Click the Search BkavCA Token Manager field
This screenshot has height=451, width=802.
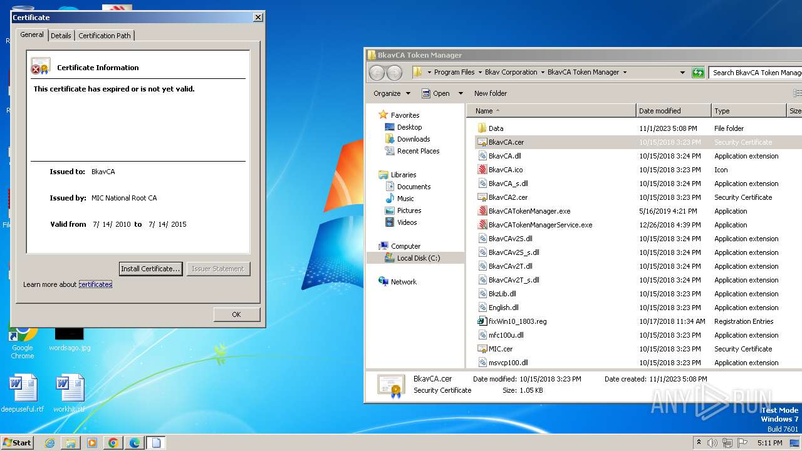click(756, 73)
